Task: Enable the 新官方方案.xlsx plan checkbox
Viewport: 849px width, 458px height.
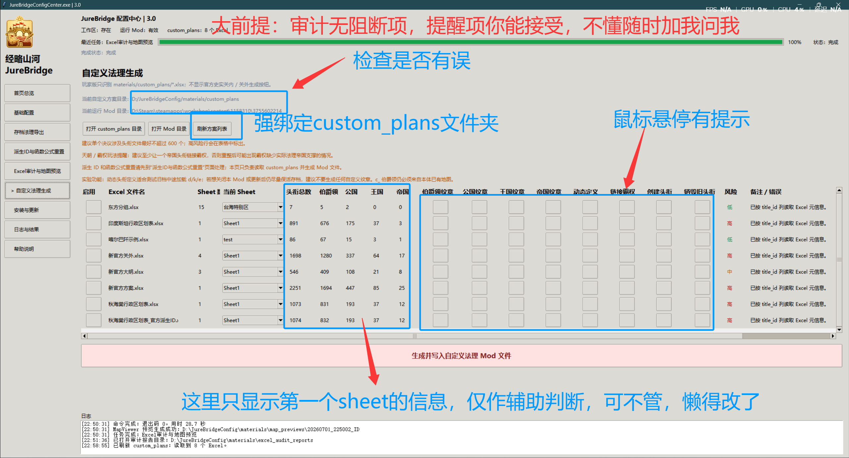Action: pyautogui.click(x=93, y=288)
